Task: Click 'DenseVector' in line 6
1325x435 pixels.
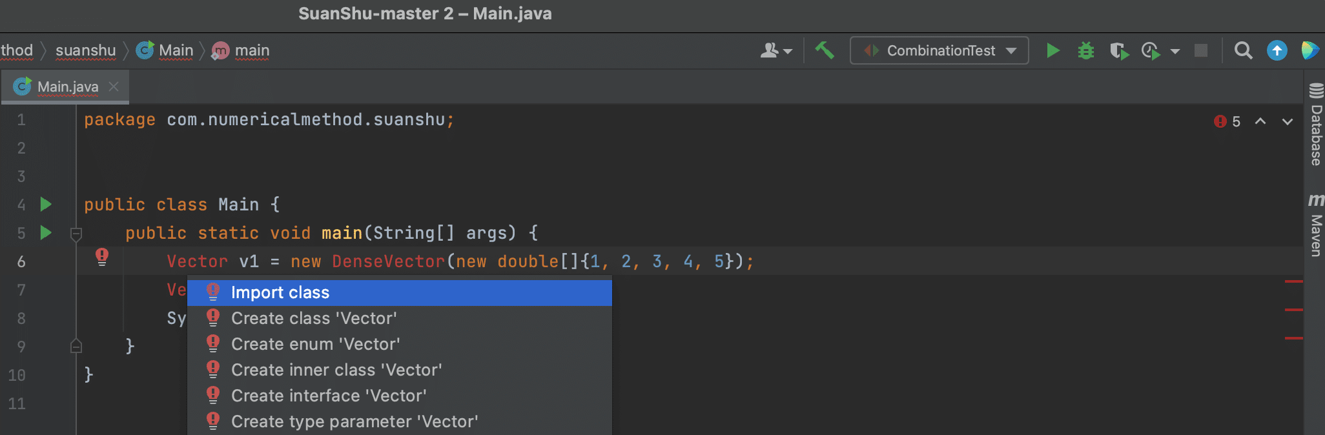Action: pos(388,261)
